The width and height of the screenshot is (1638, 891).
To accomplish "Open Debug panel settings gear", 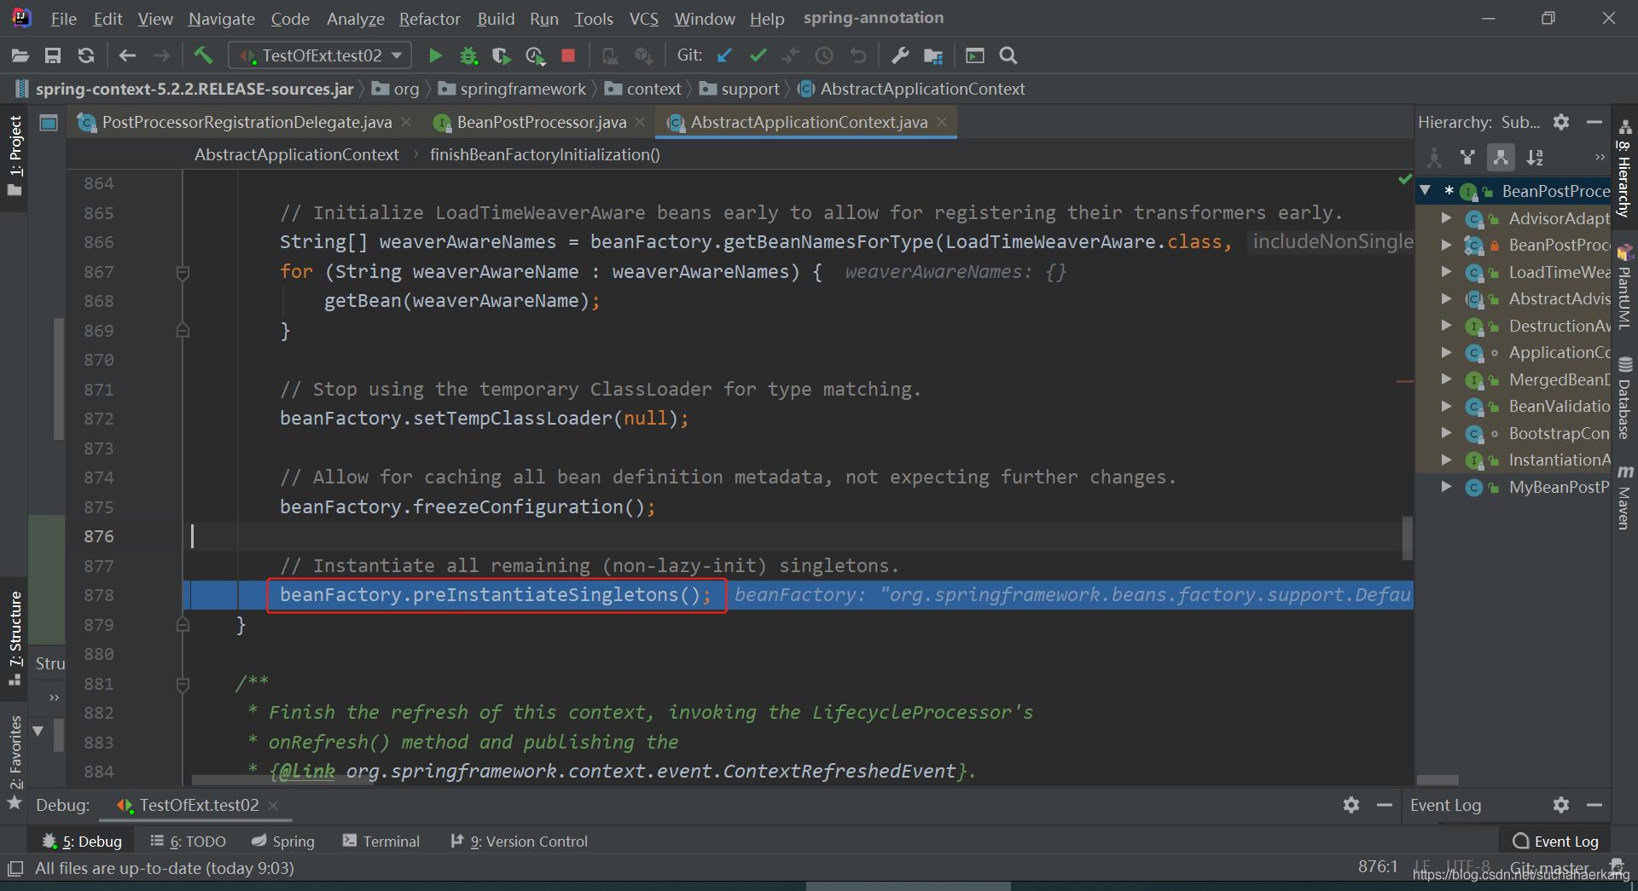I will tap(1351, 805).
